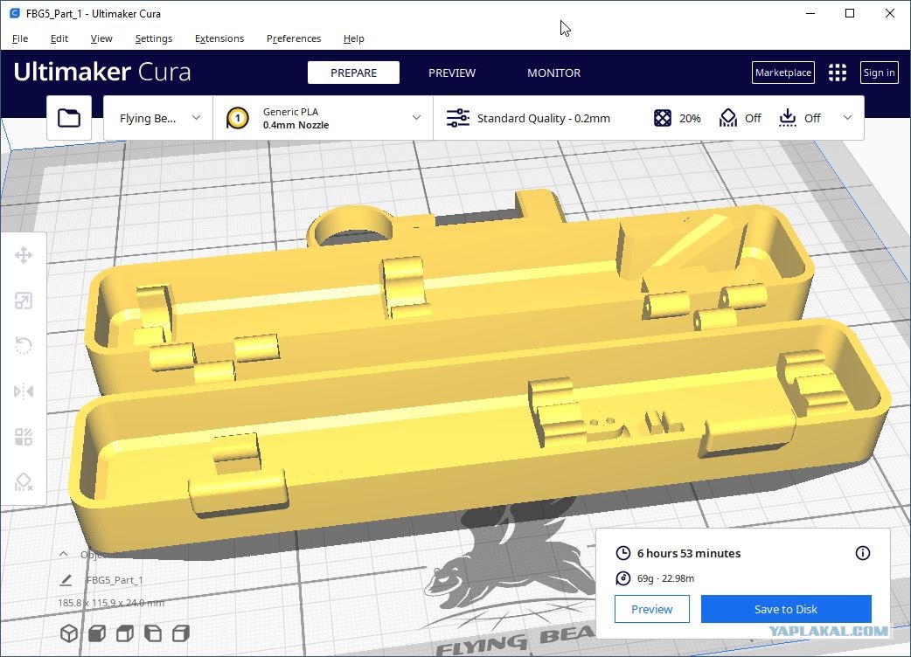The width and height of the screenshot is (911, 657).
Task: Show print time details info icon
Action: pos(863,553)
